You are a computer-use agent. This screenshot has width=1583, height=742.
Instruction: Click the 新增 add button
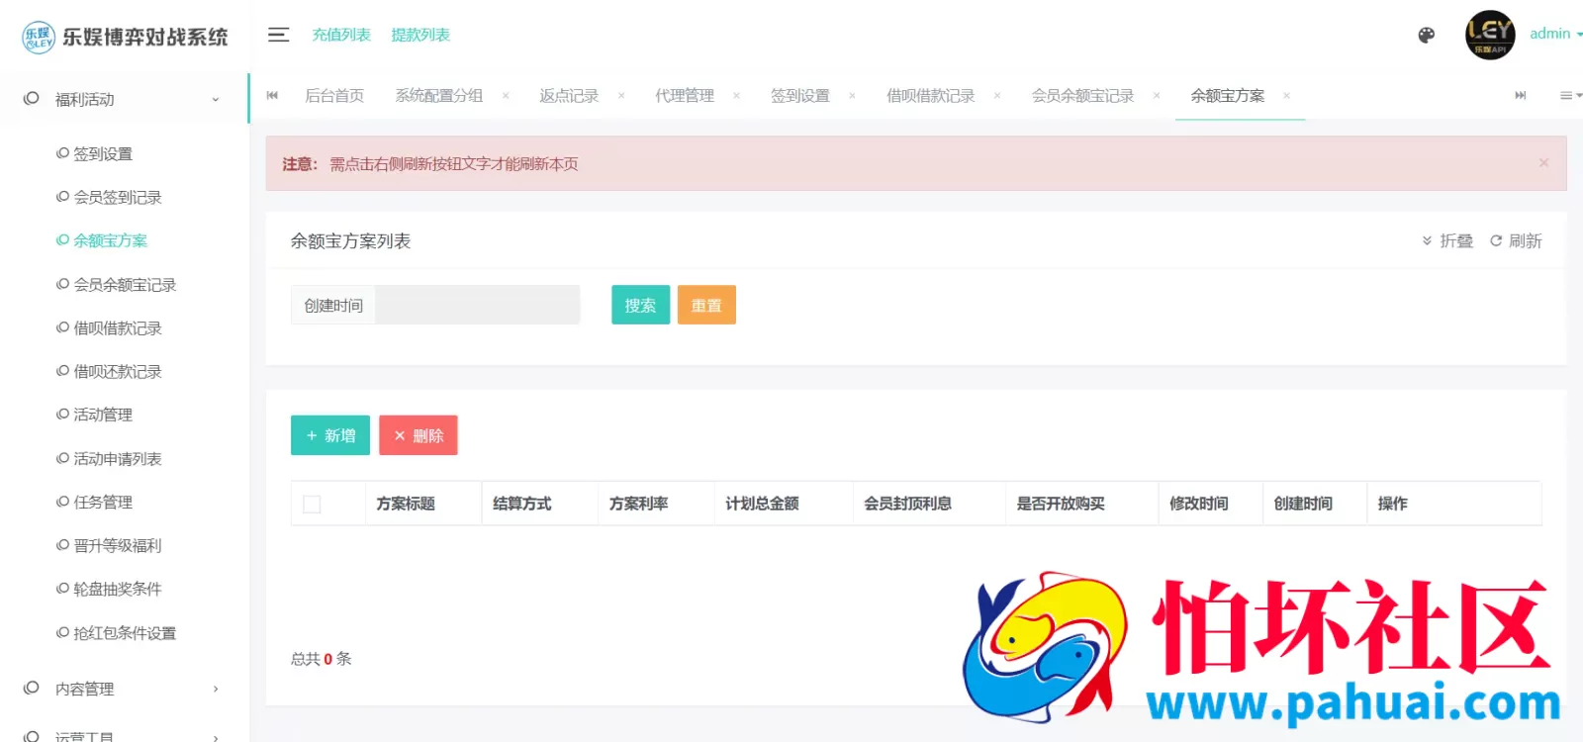330,435
